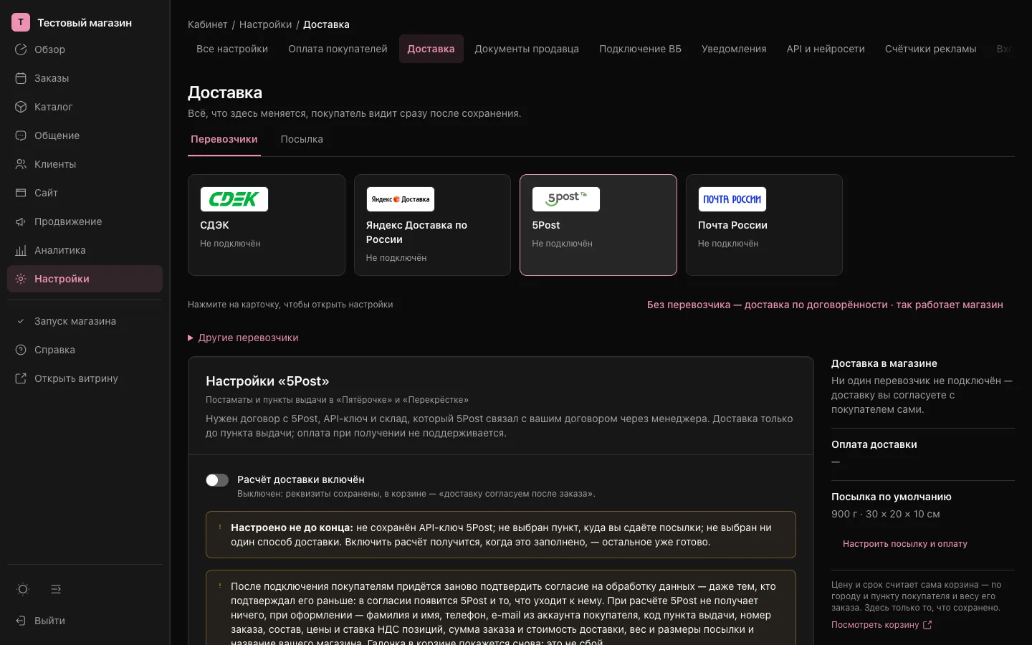Expand Другие перевозчики section
Viewport: 1032px width, 645px height.
[x=243, y=338]
